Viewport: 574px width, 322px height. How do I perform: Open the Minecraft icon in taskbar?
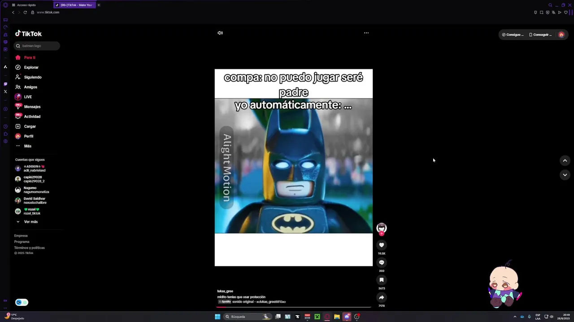[317, 317]
